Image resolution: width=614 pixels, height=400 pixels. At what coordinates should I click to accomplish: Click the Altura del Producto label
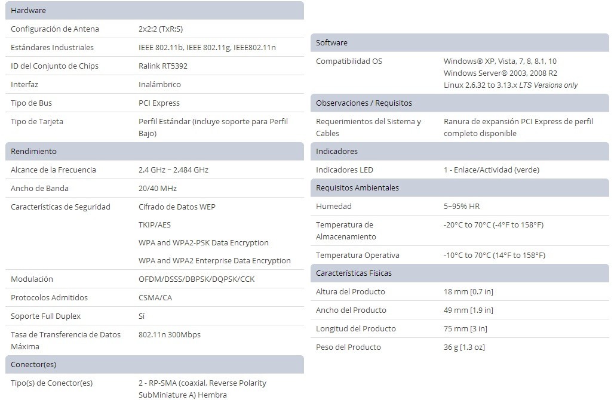pos(351,291)
